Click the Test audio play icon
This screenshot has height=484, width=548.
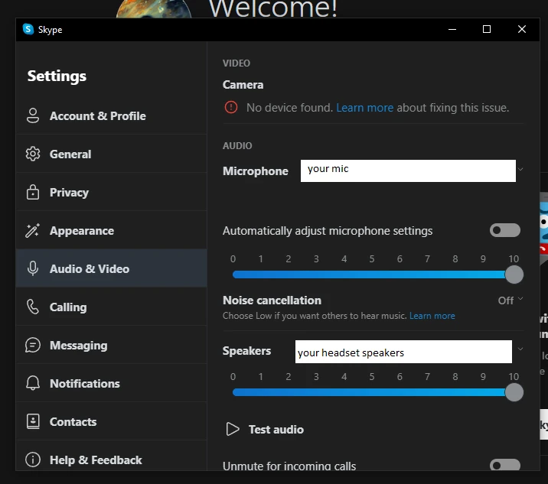click(x=233, y=429)
